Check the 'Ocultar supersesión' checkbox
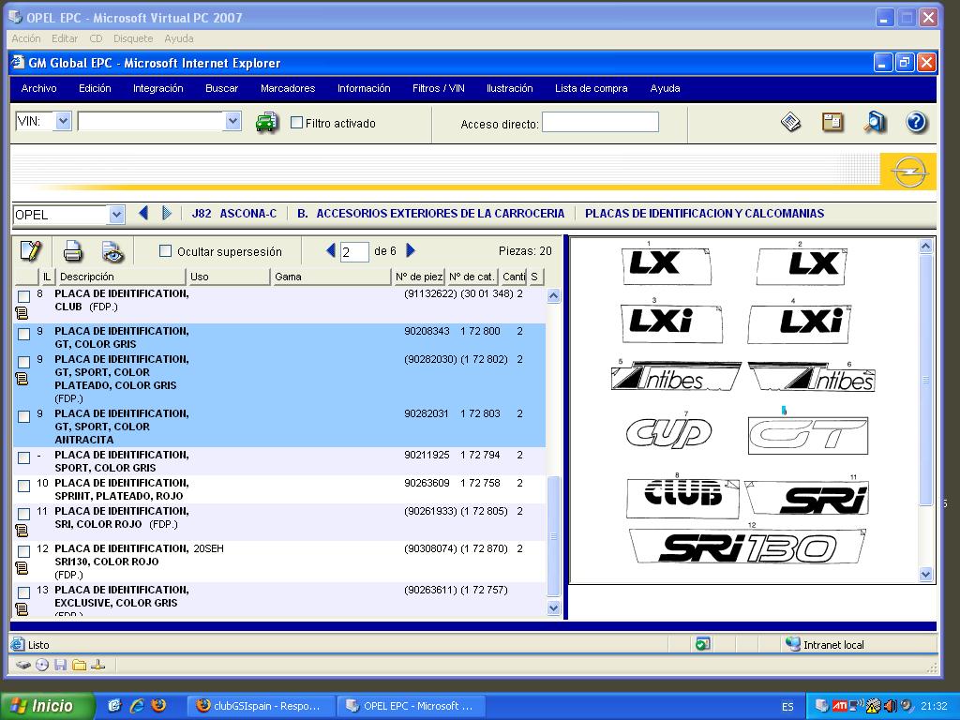This screenshot has height=720, width=960. click(x=166, y=251)
